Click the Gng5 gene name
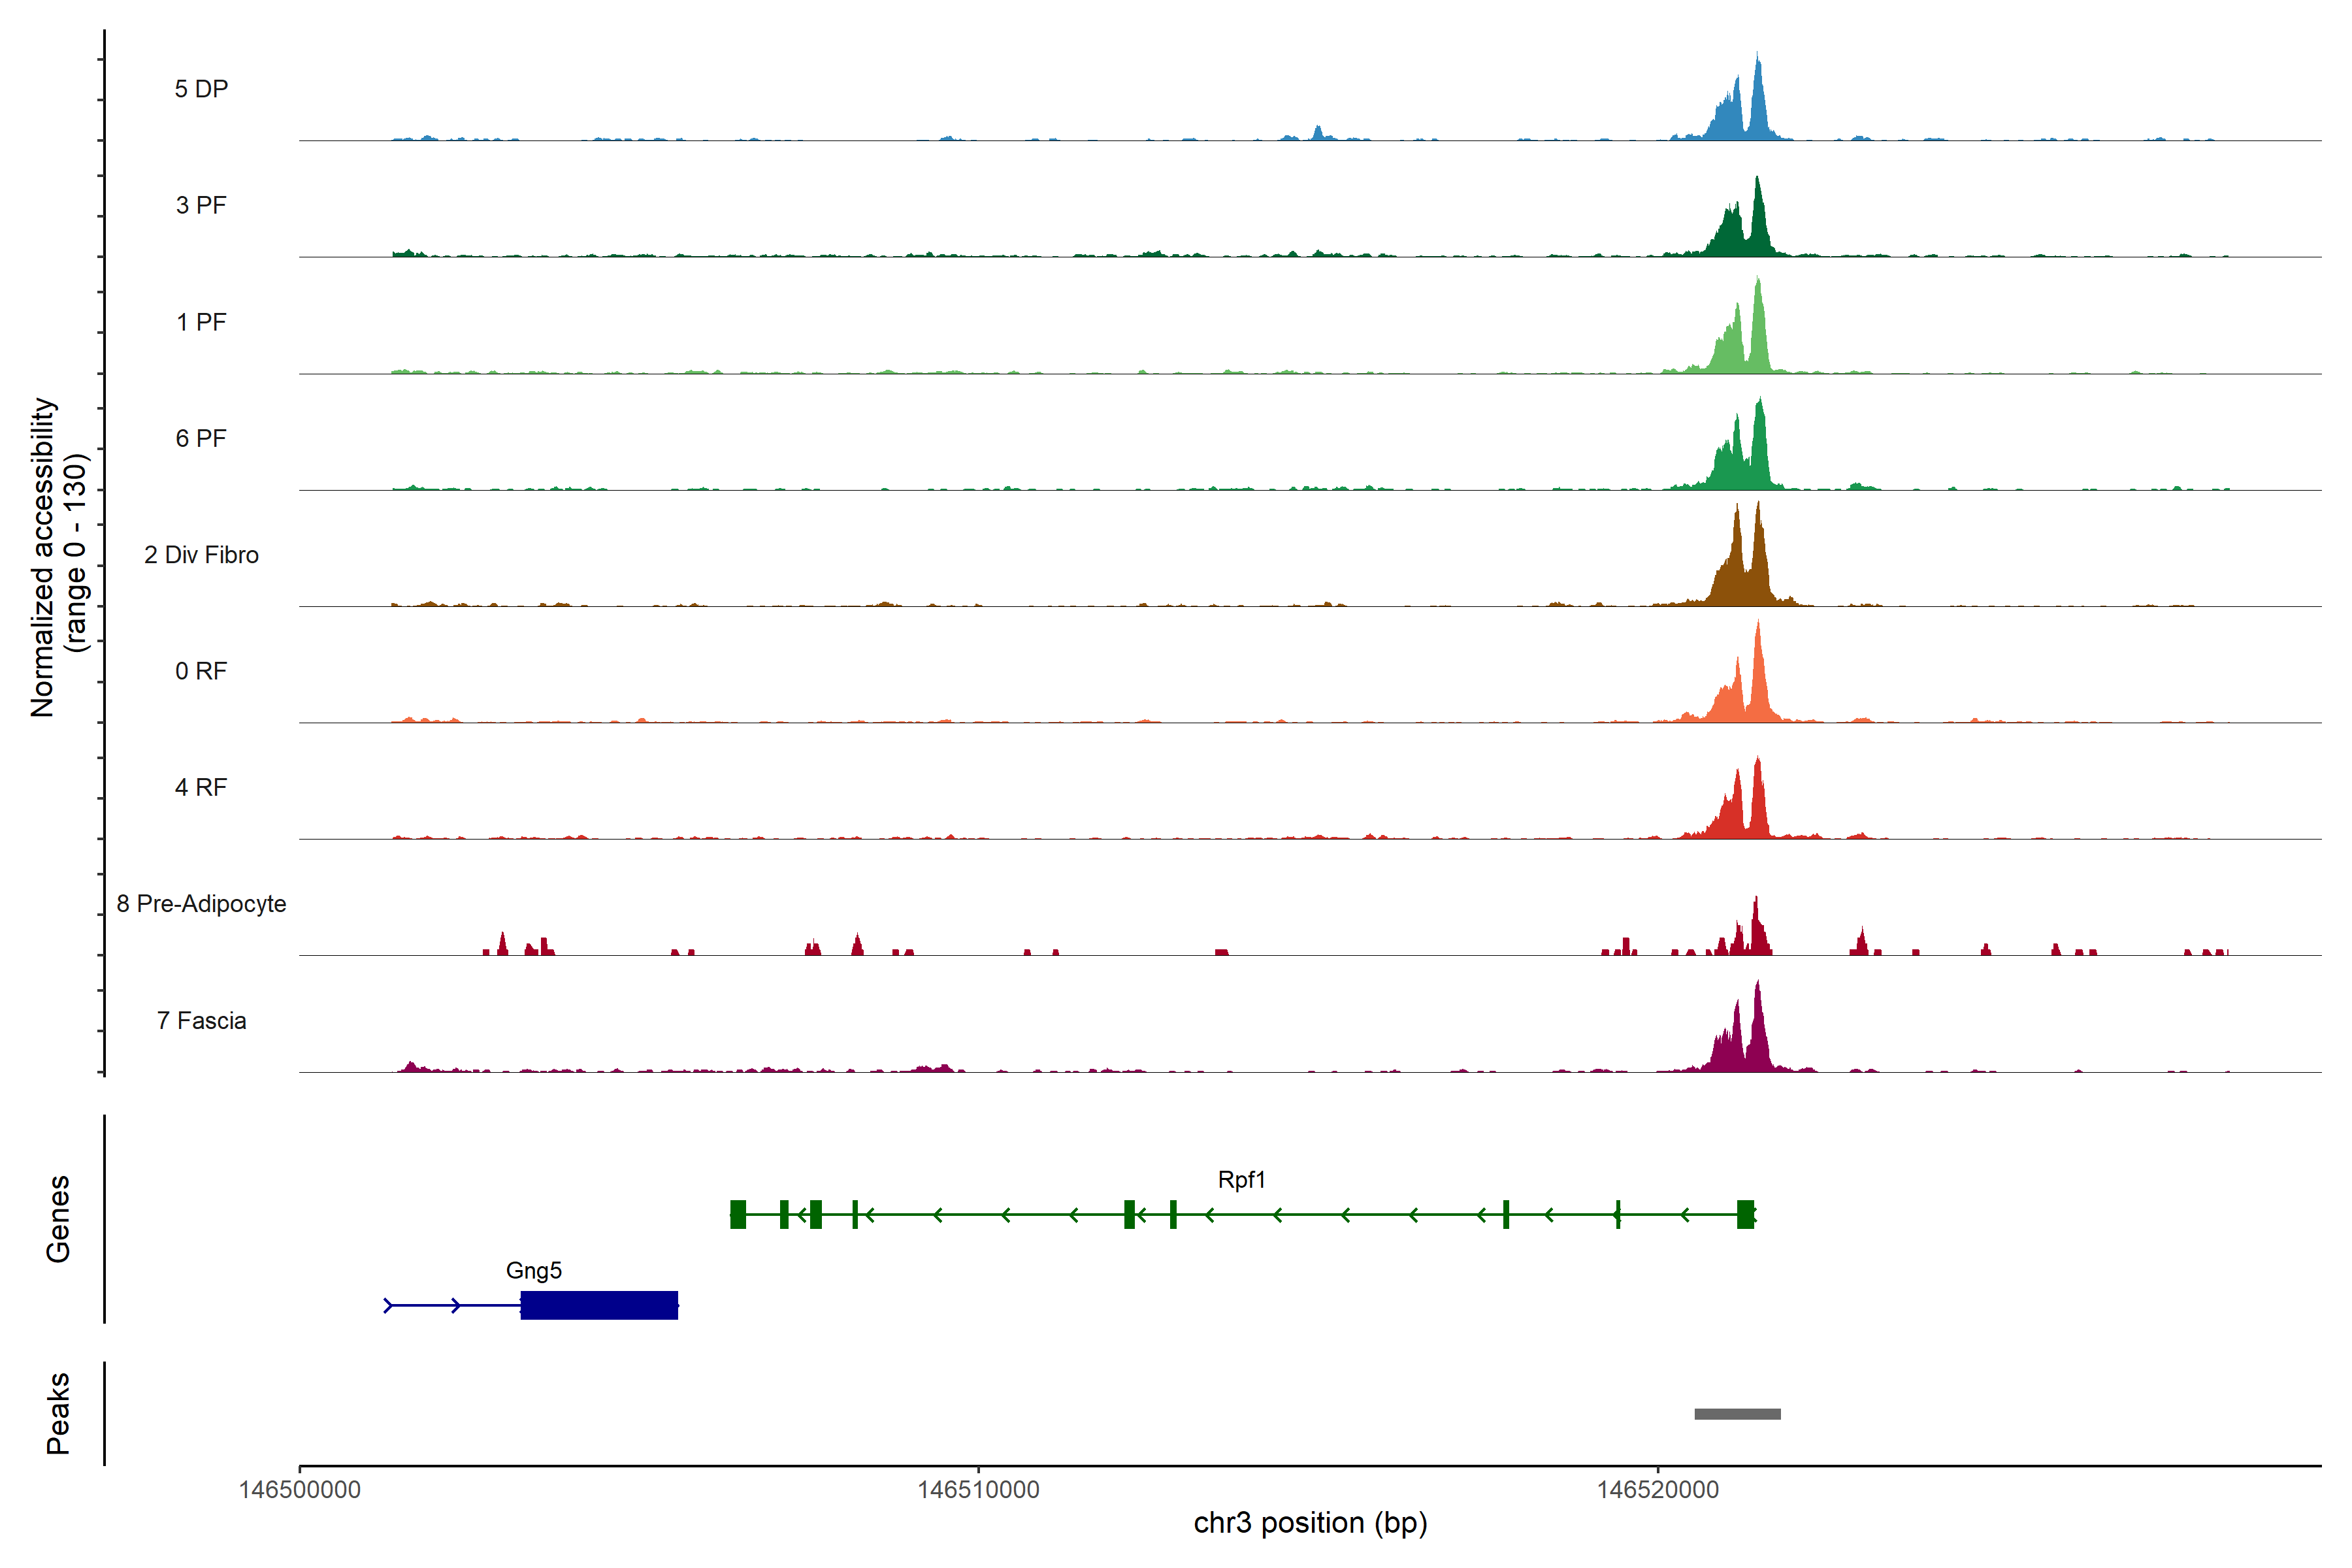2352x1568 pixels. click(x=533, y=1270)
